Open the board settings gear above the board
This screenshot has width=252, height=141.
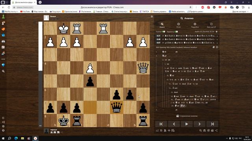(152, 16)
